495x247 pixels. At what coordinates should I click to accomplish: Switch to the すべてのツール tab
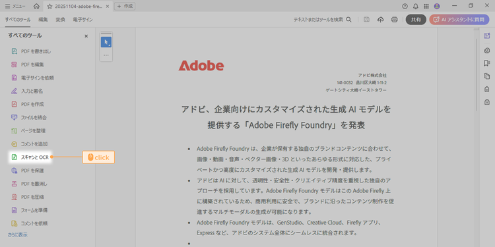[18, 20]
